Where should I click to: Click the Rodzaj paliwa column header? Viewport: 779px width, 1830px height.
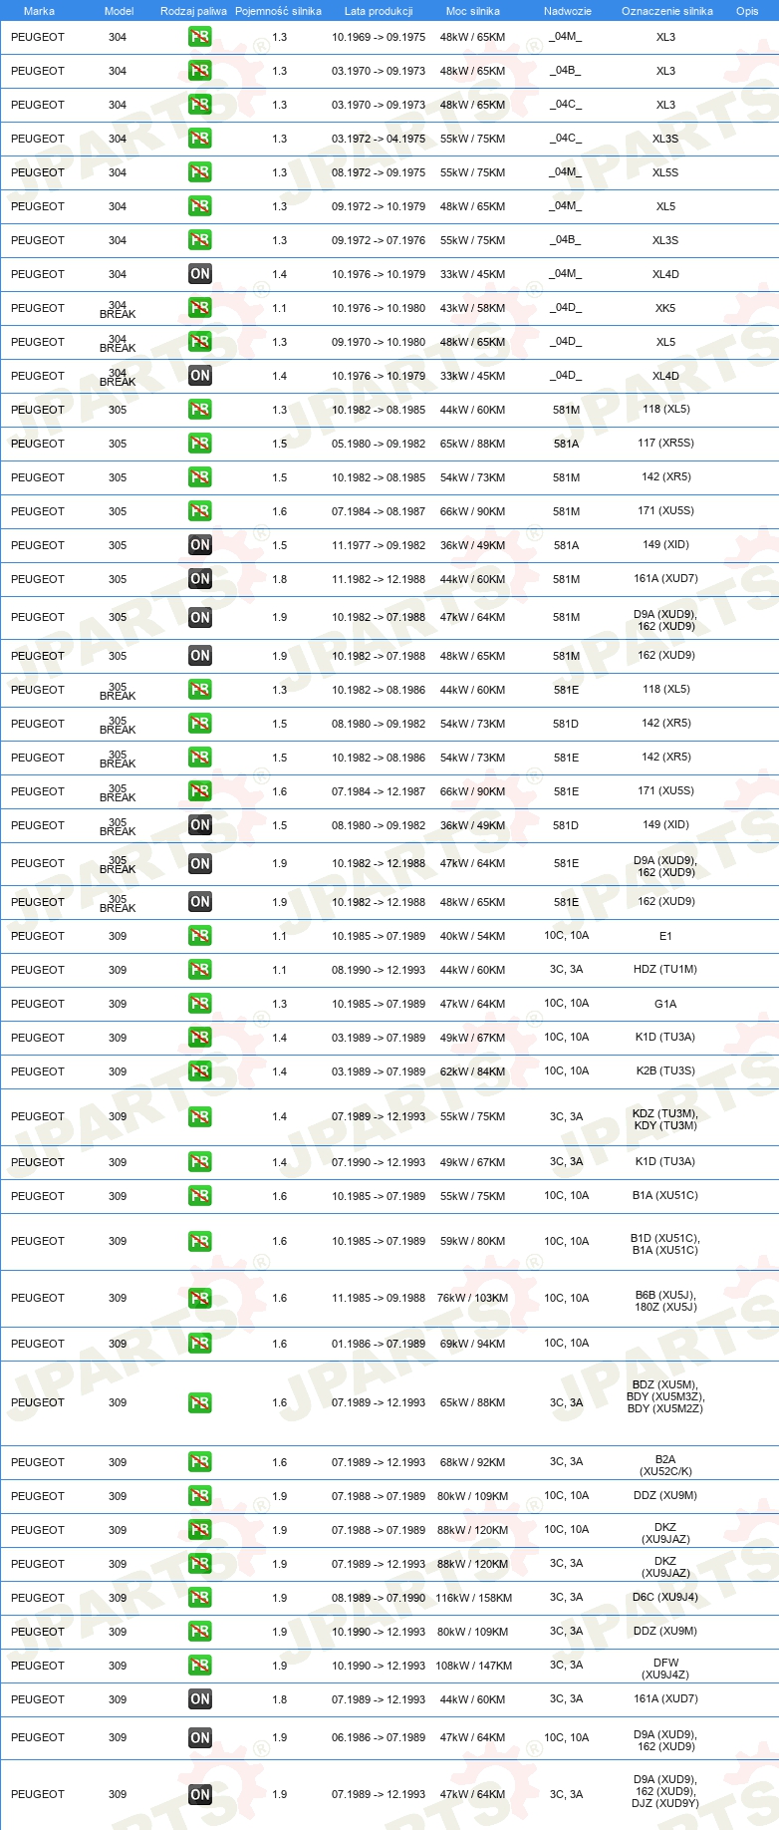tap(193, 11)
